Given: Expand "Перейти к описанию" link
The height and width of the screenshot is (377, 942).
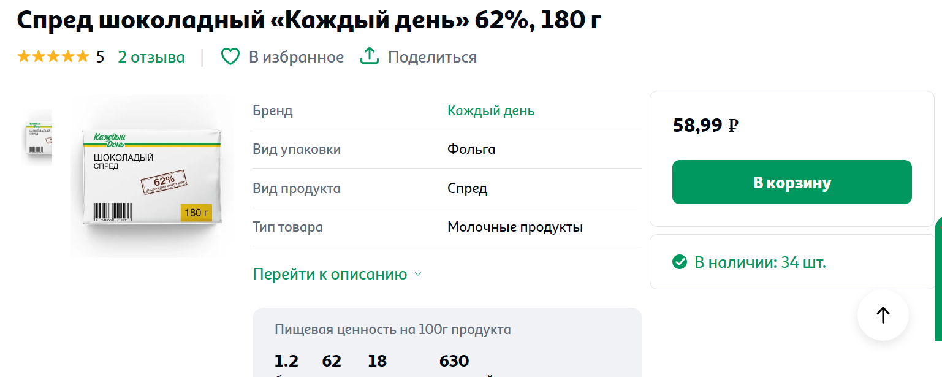Looking at the screenshot, I should tap(330, 274).
